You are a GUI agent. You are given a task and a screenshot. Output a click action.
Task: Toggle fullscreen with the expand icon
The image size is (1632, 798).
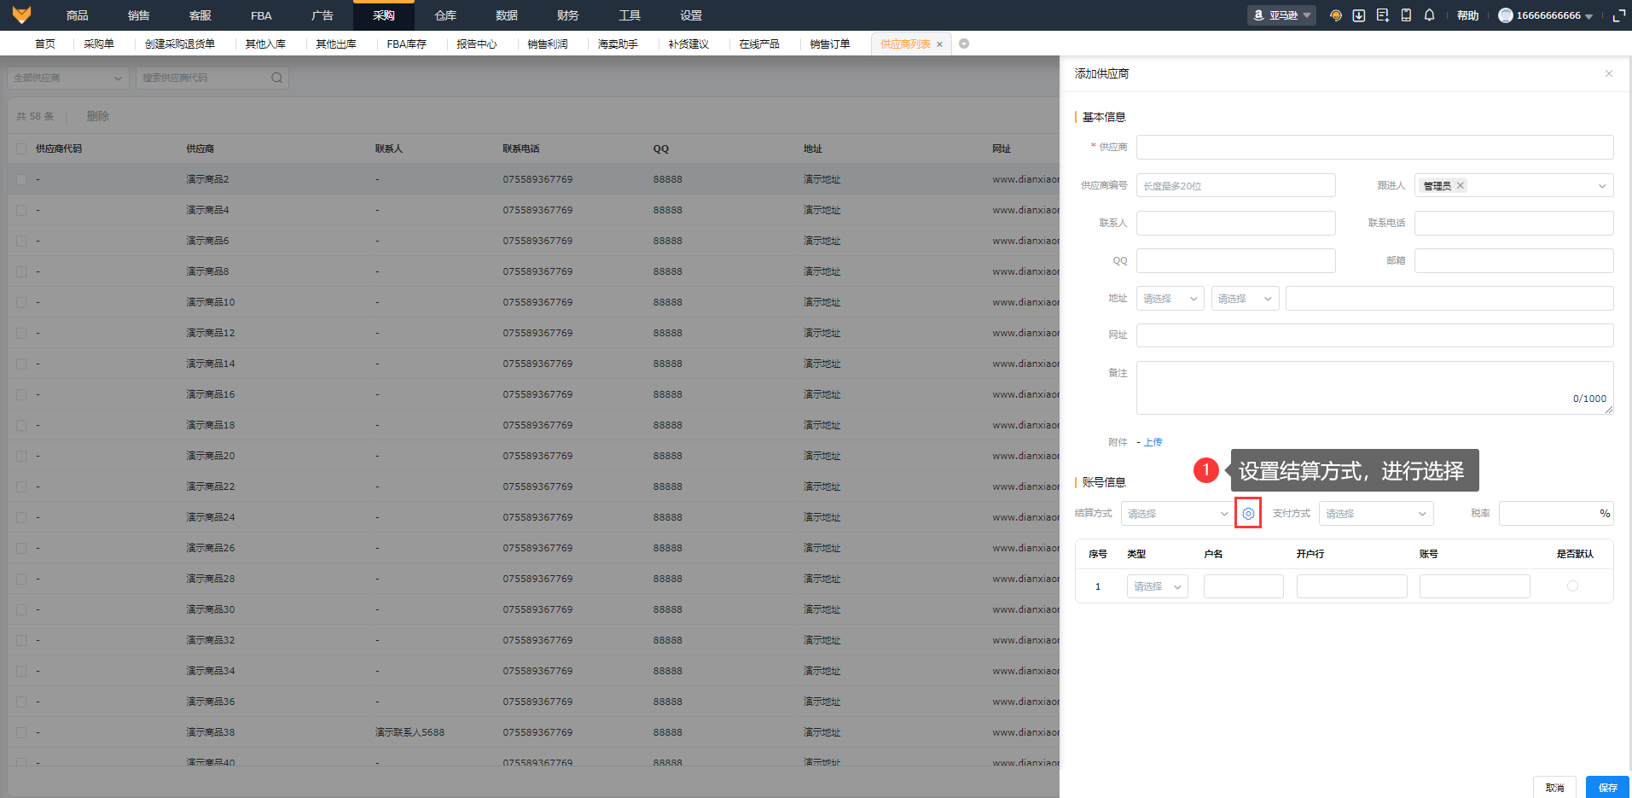[1618, 15]
